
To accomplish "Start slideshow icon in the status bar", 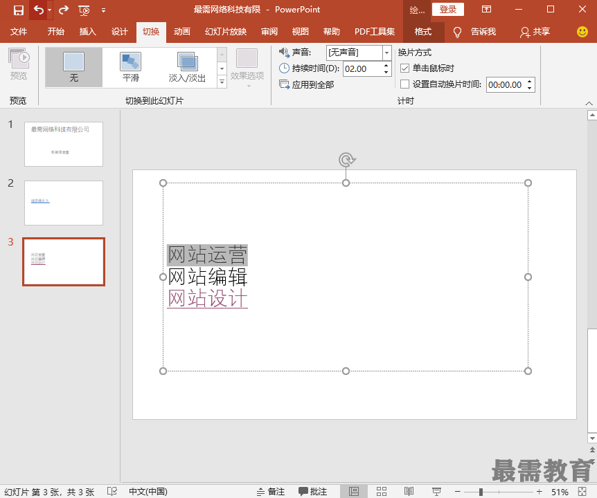I will [436, 492].
